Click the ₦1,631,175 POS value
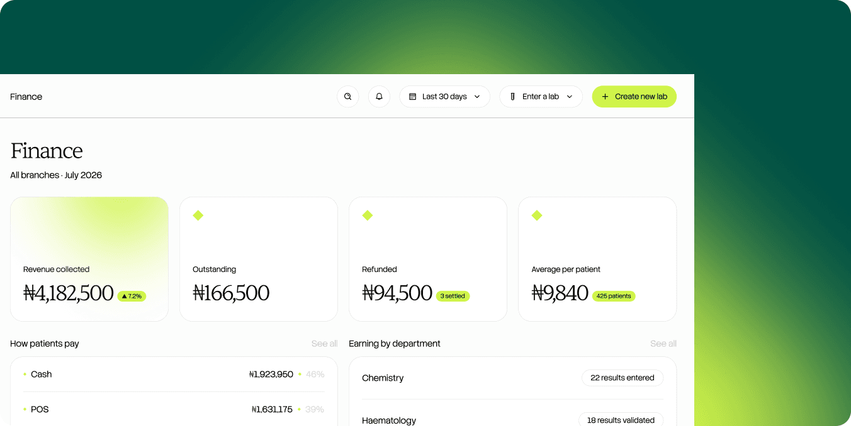This screenshot has height=426, width=851. click(x=272, y=410)
